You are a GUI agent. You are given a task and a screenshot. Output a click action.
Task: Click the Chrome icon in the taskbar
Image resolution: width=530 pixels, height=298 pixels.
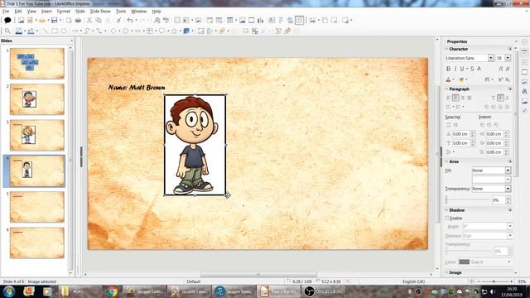[x=113, y=291]
